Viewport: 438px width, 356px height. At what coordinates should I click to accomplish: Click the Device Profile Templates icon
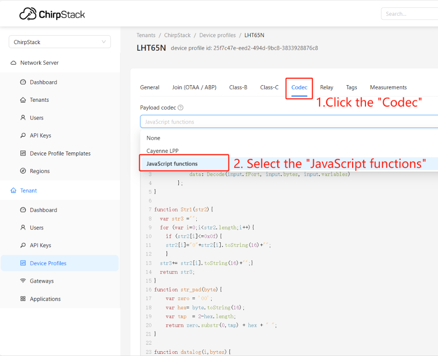pos(23,153)
